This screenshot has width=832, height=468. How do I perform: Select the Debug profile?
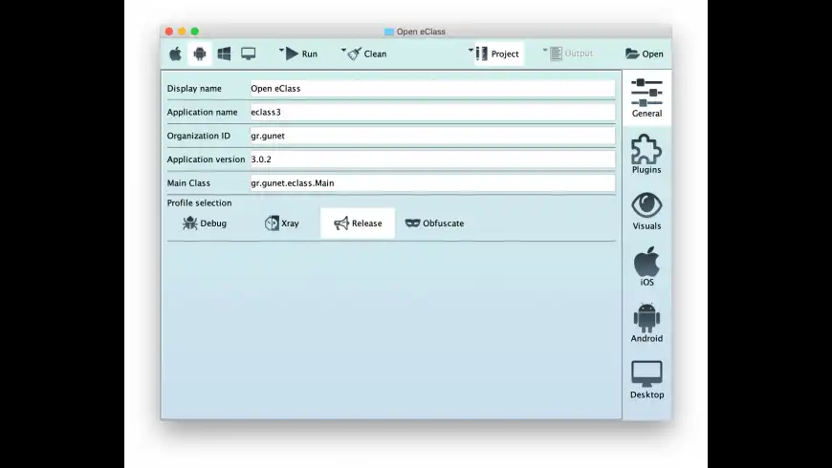[x=205, y=223]
